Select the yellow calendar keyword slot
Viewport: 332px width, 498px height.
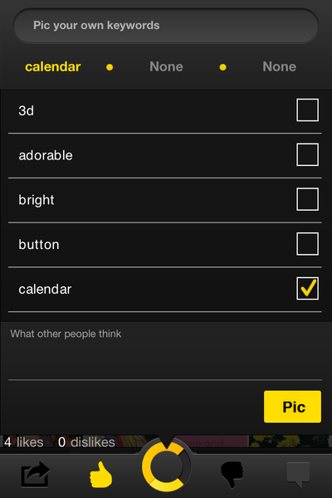(53, 66)
